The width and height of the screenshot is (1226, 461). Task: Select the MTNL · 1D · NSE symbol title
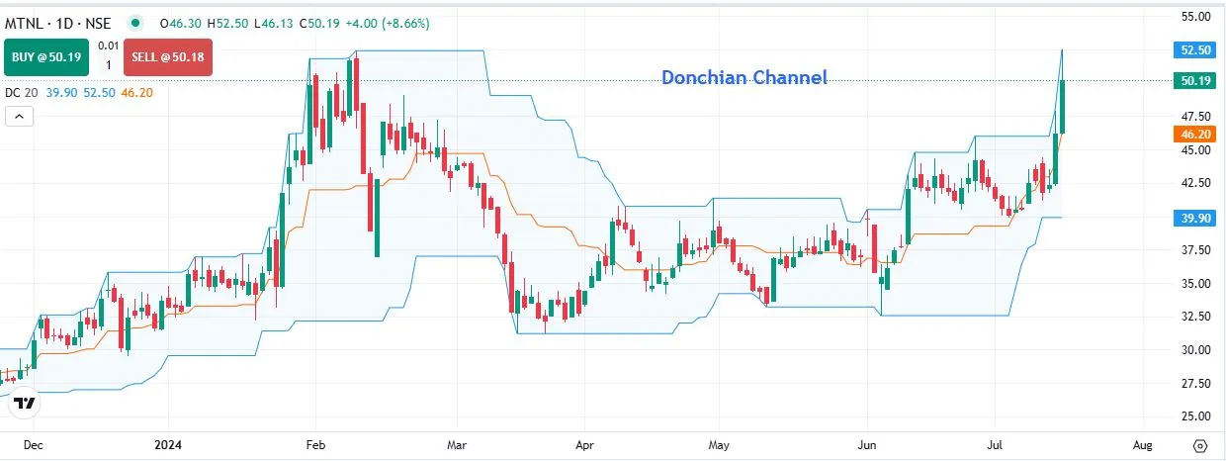click(x=58, y=23)
